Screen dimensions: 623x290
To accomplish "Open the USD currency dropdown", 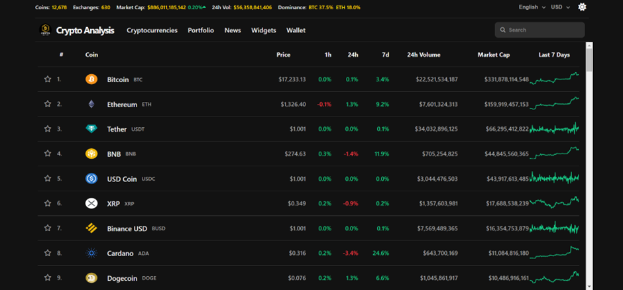I will tap(560, 7).
